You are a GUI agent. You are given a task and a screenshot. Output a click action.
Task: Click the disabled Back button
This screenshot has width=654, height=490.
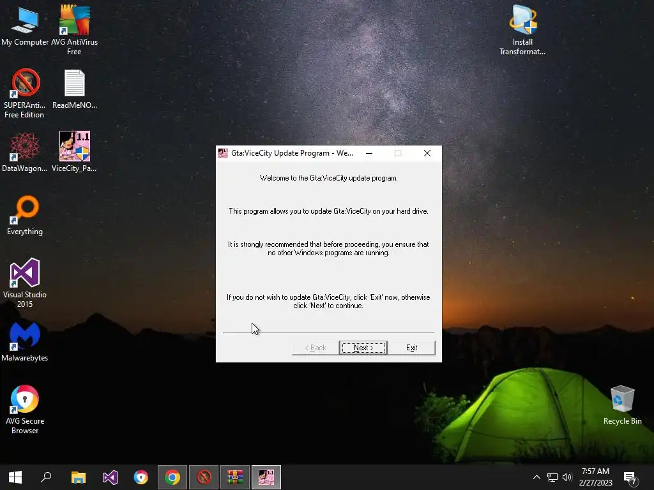316,348
